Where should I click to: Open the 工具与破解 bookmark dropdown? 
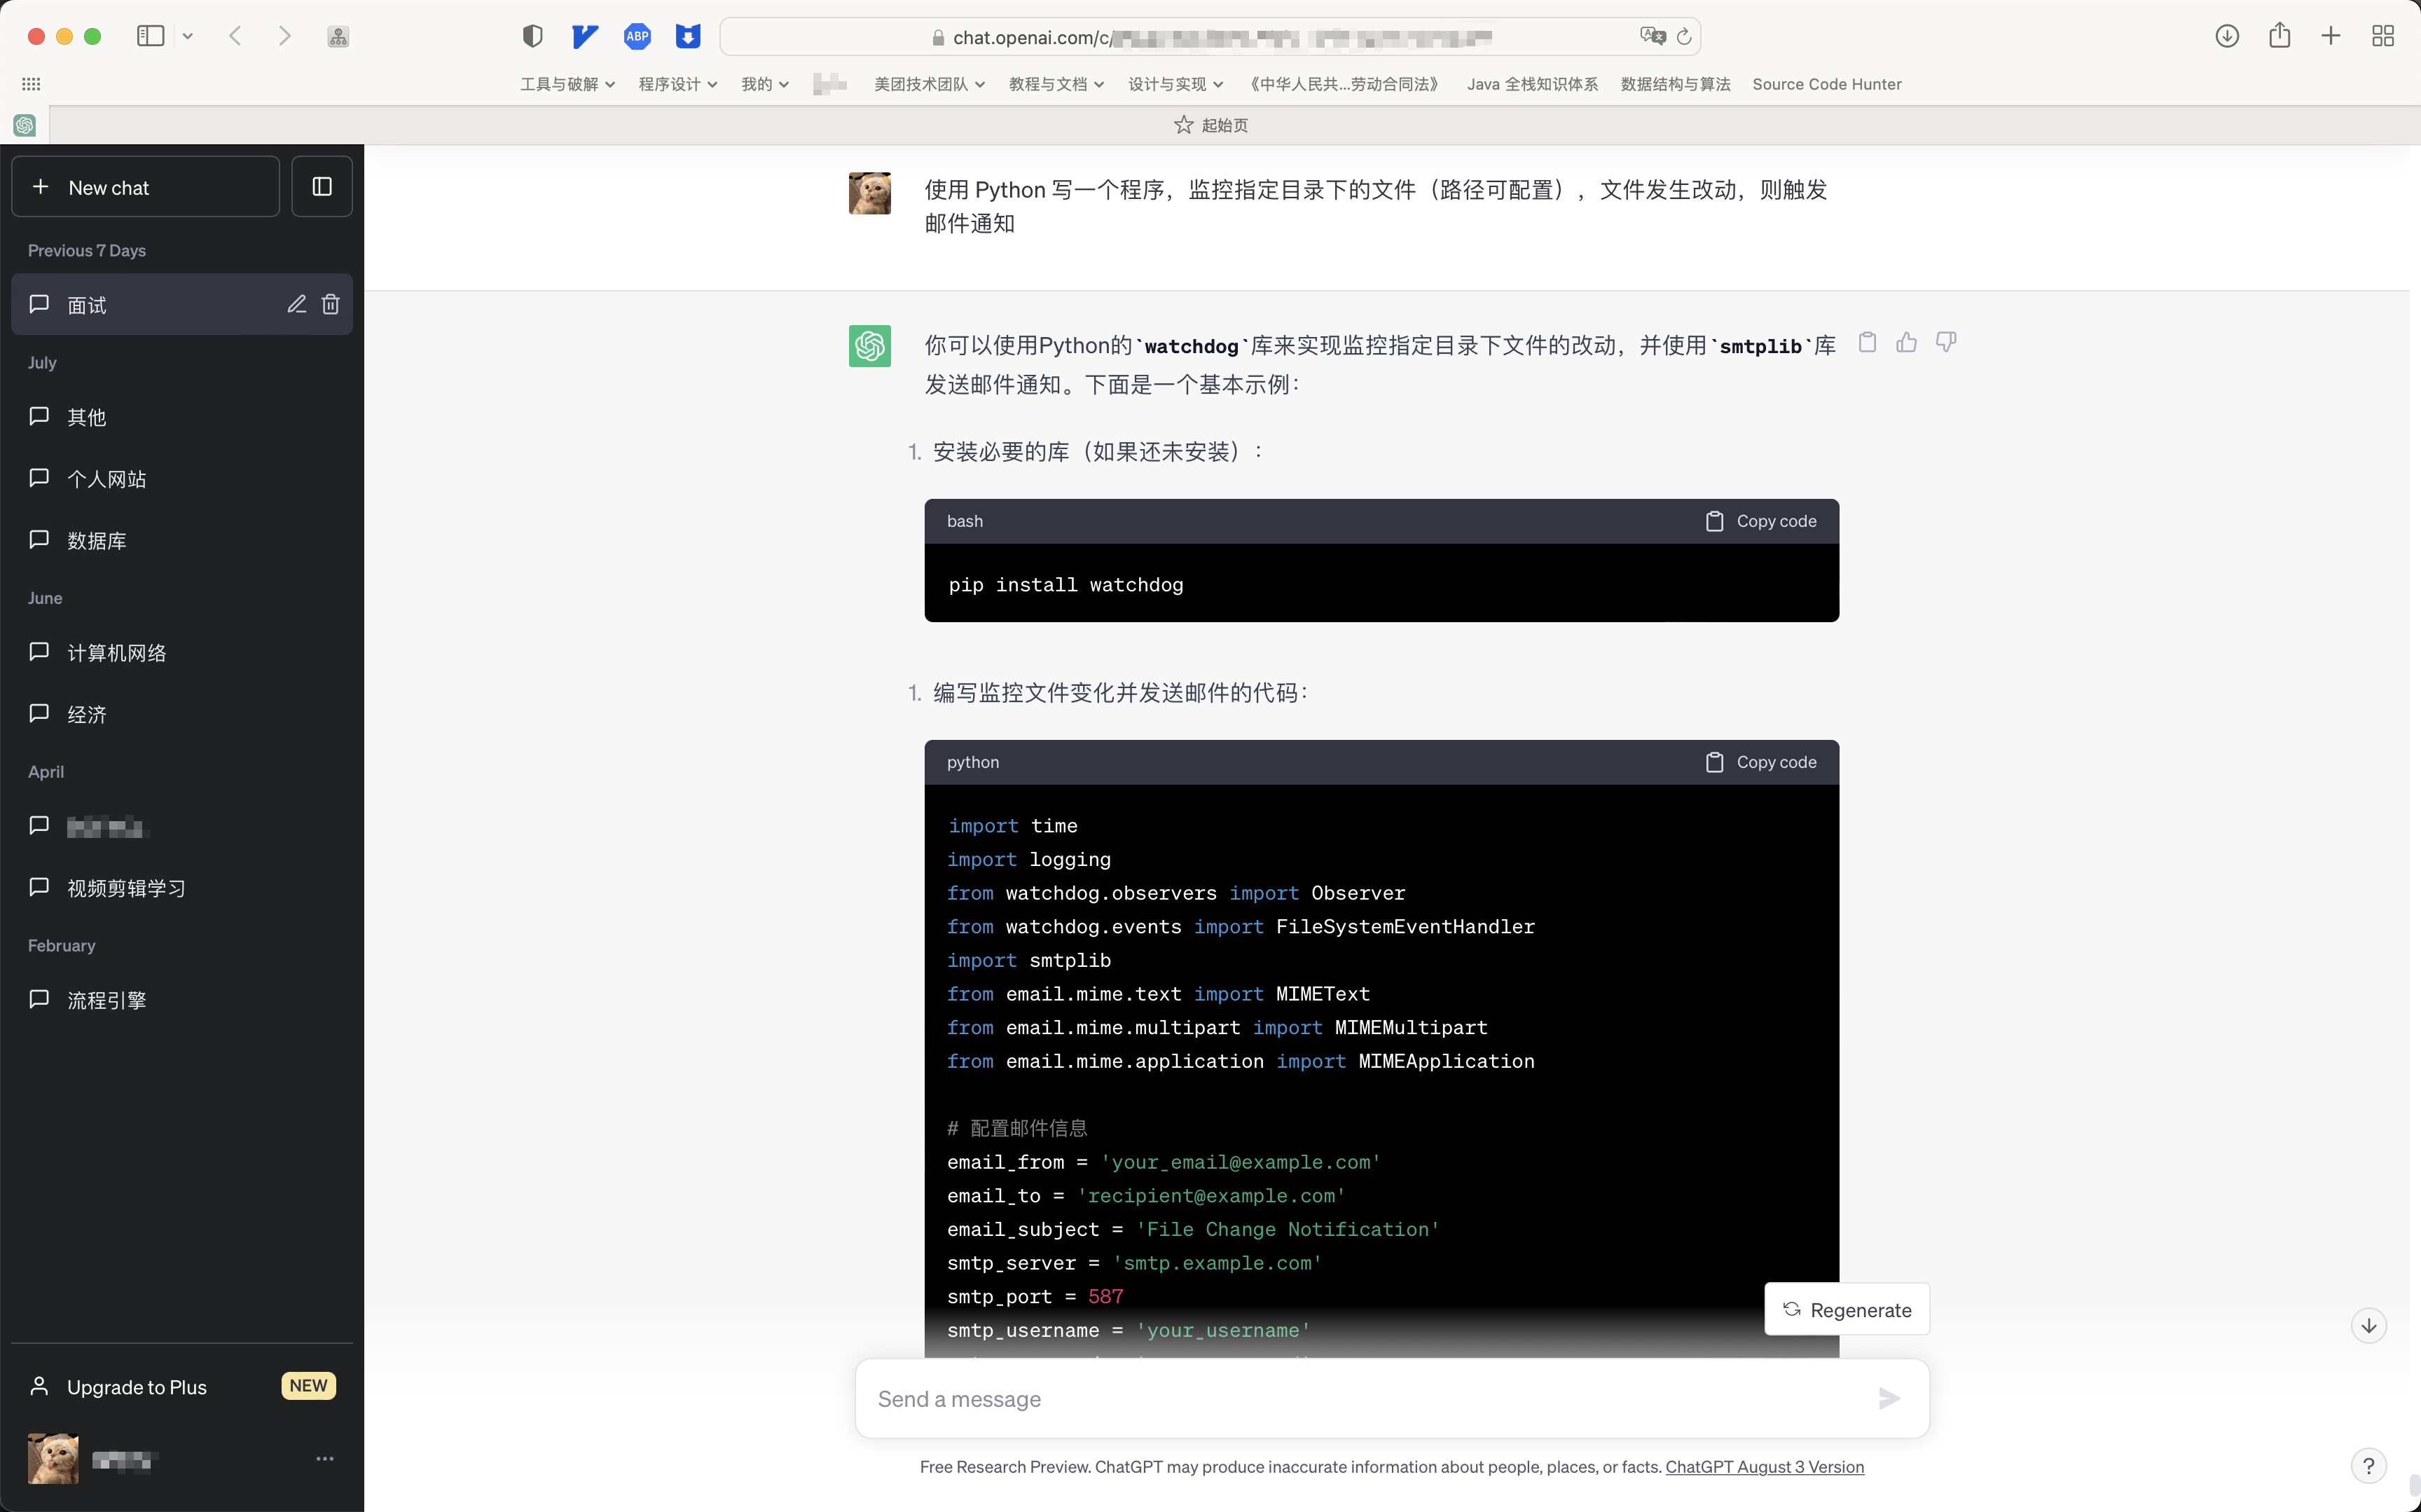[x=567, y=84]
